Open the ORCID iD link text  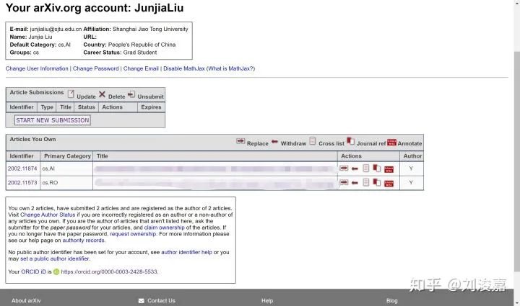click(33, 271)
